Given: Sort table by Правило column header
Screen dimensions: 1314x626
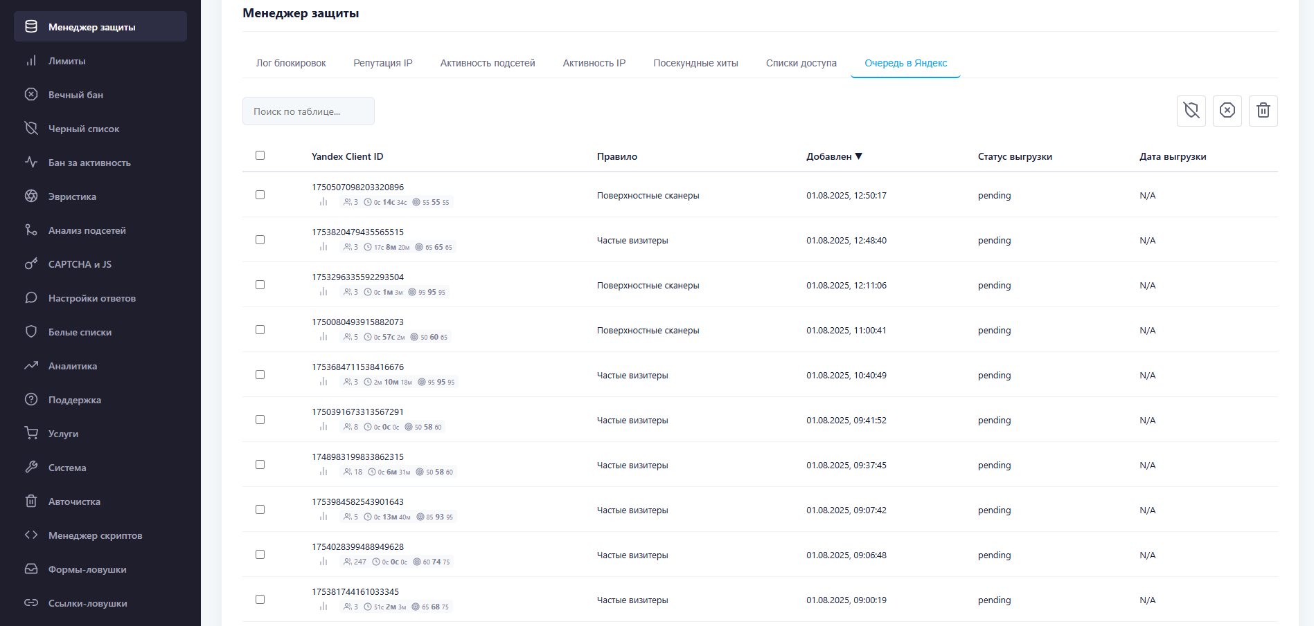Looking at the screenshot, I should tap(616, 156).
